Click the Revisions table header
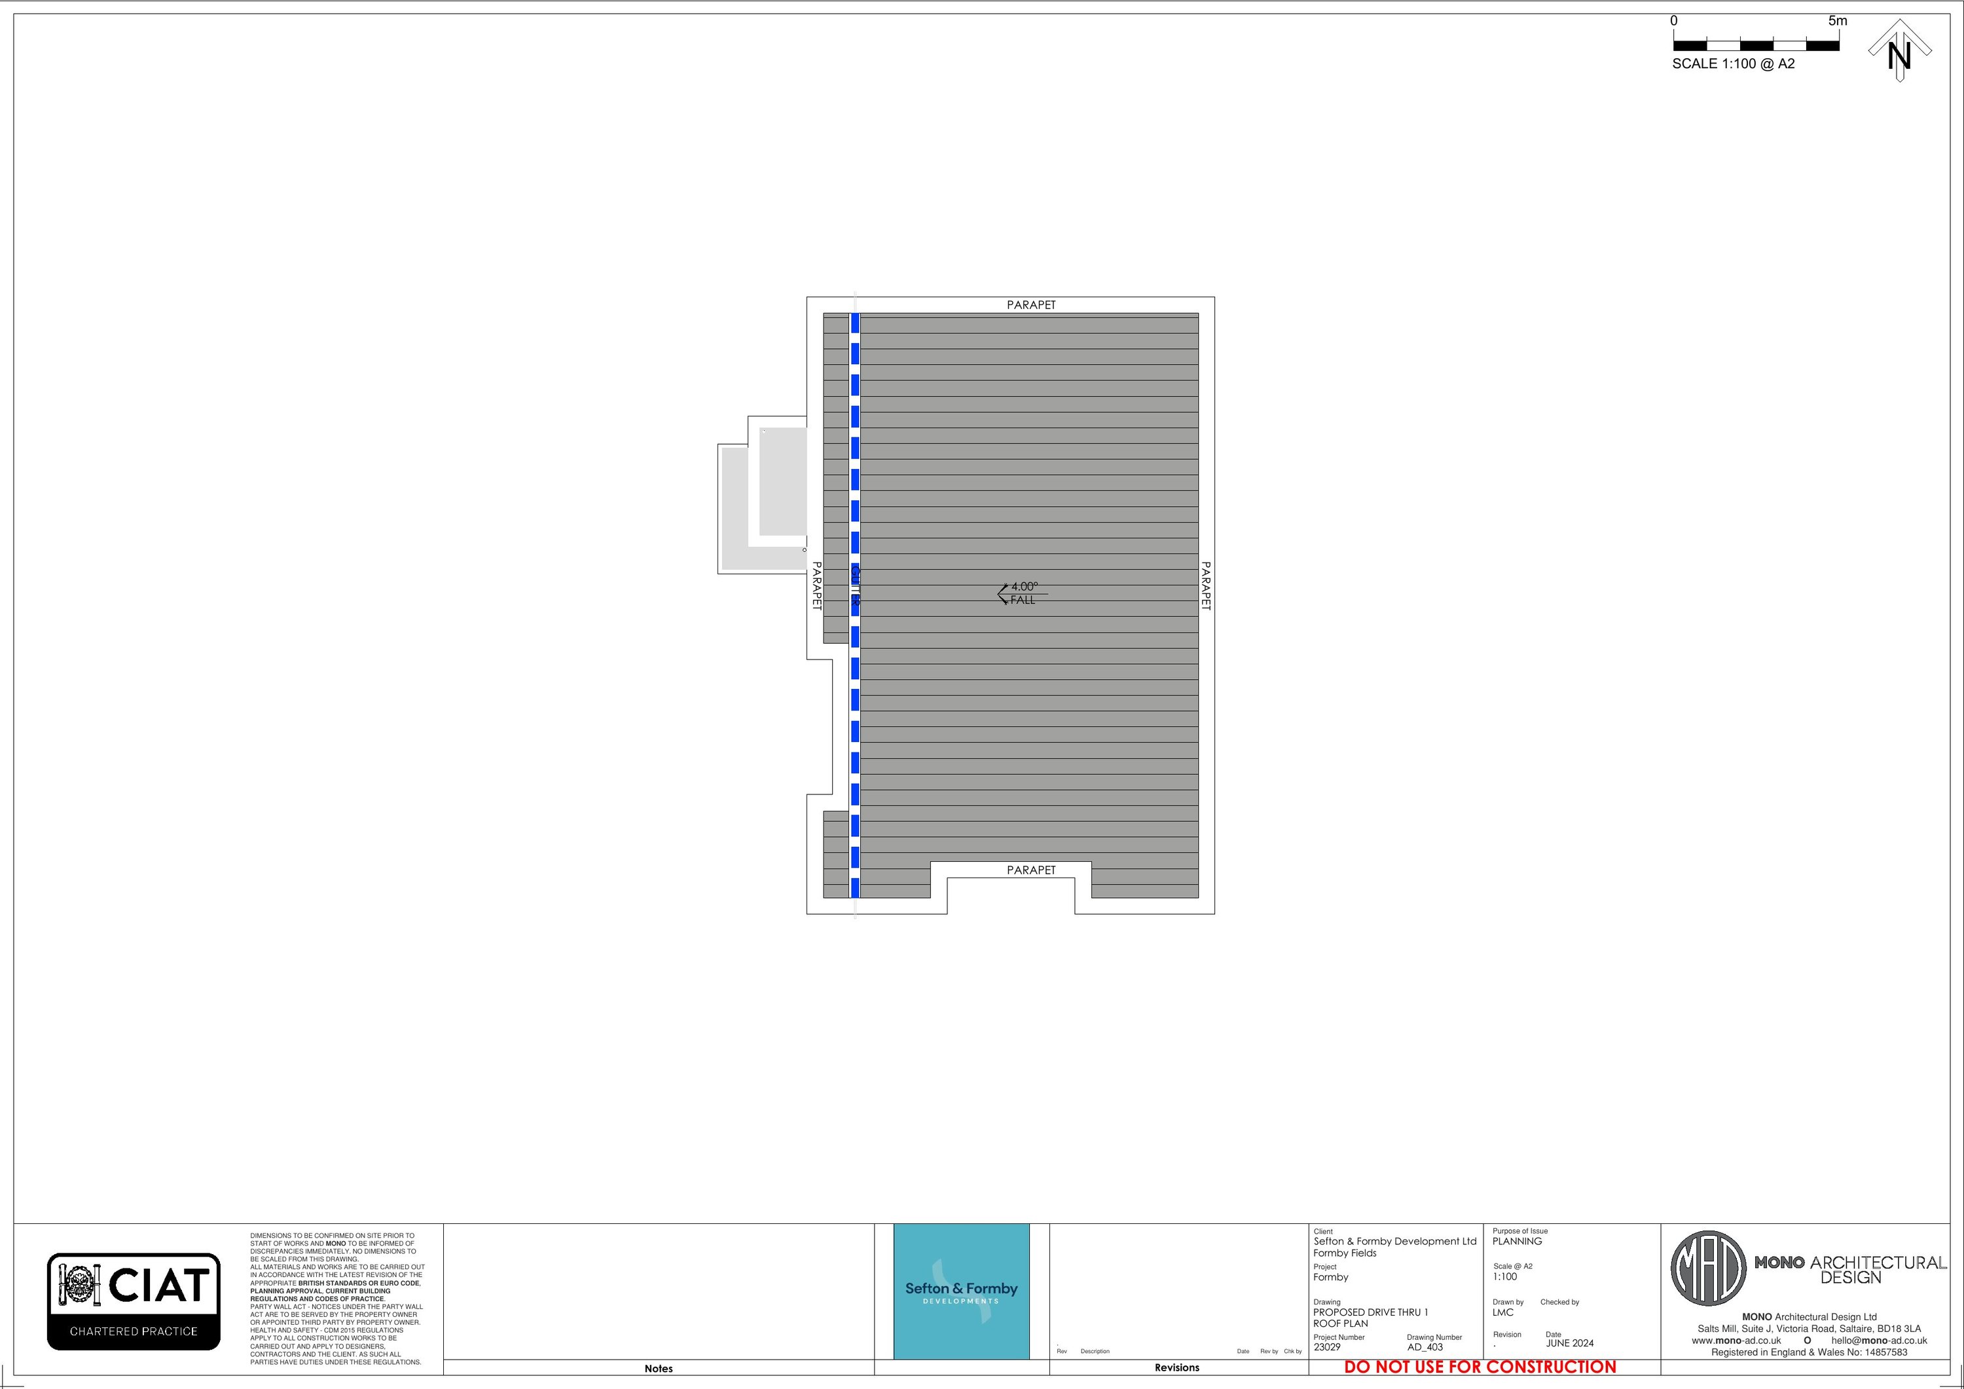The image size is (1964, 1389). 1176,1367
